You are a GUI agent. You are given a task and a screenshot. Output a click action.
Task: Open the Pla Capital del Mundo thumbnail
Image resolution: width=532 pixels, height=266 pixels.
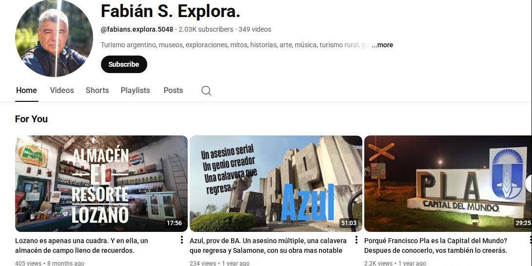448,184
